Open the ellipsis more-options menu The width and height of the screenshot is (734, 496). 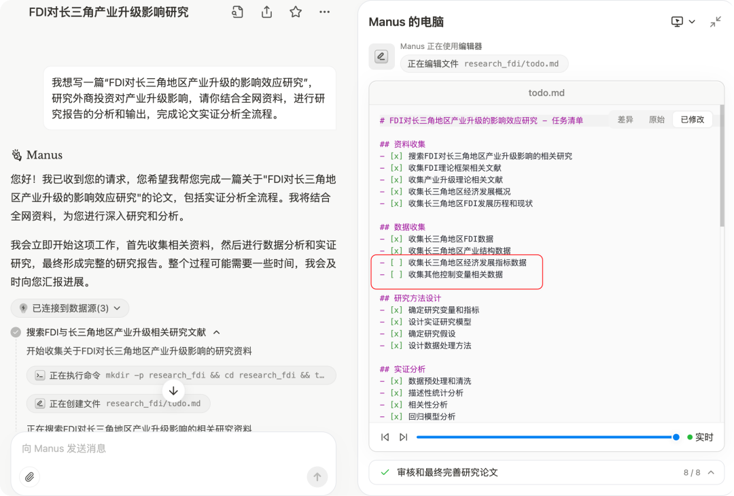(x=324, y=12)
